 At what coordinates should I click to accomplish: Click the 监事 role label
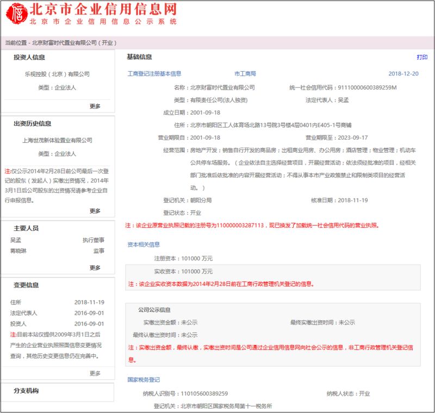99,251
